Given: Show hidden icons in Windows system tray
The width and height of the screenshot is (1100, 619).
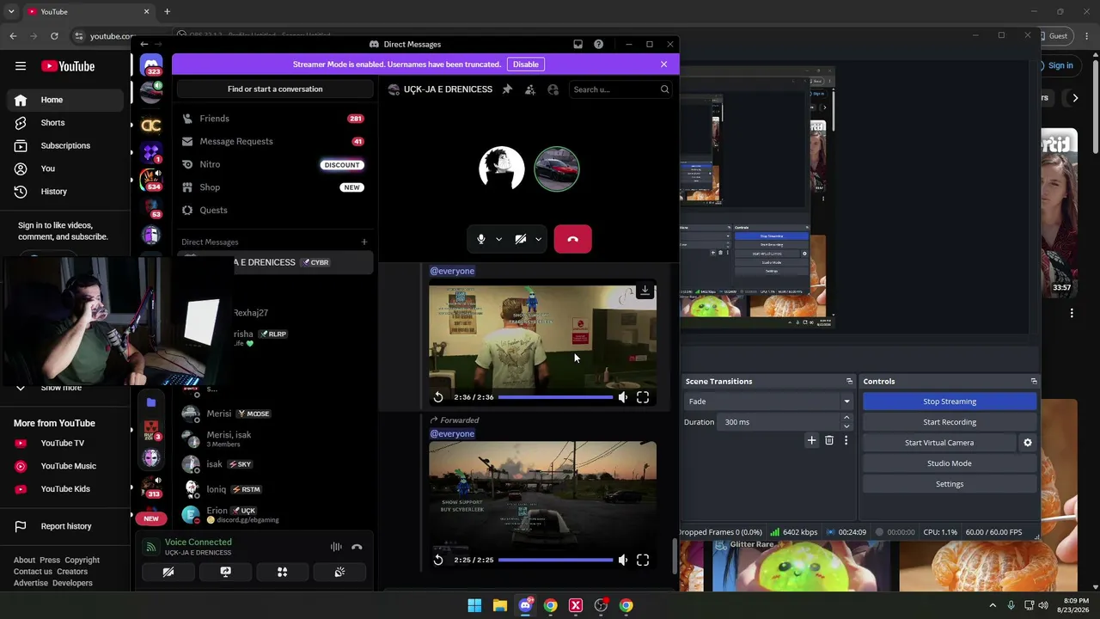Looking at the screenshot, I should 993,605.
